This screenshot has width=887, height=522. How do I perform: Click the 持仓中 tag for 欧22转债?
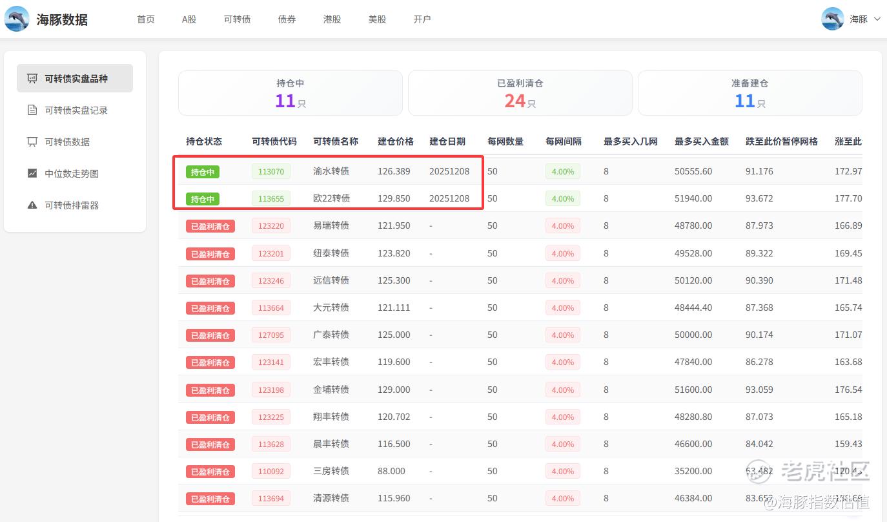[203, 199]
